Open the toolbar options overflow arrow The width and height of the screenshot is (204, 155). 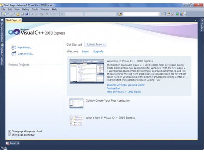185,14
